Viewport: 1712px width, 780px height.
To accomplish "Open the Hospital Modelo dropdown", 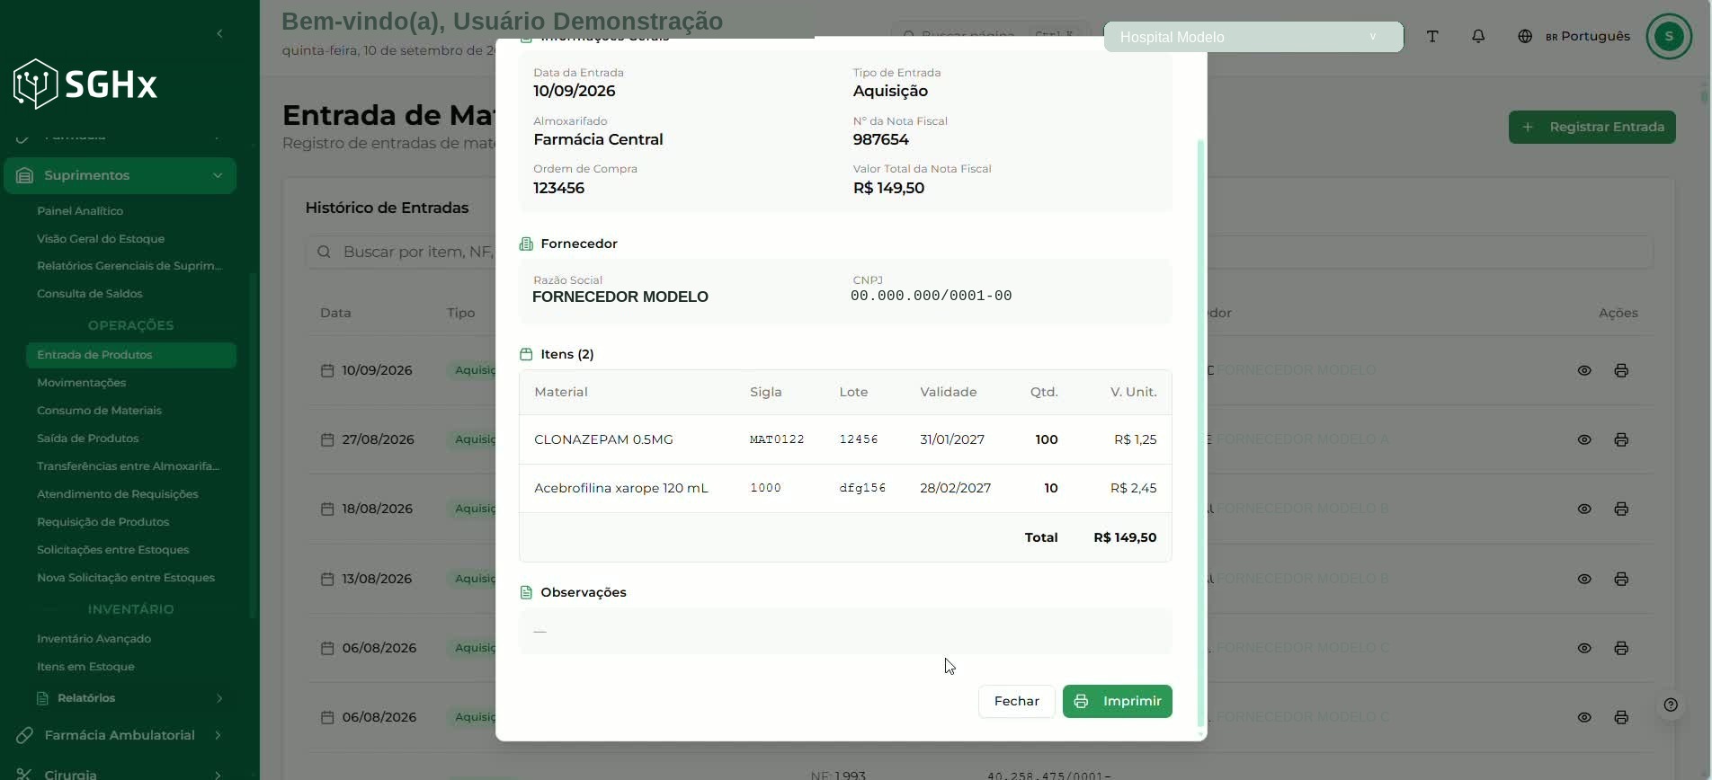I will 1253,37.
